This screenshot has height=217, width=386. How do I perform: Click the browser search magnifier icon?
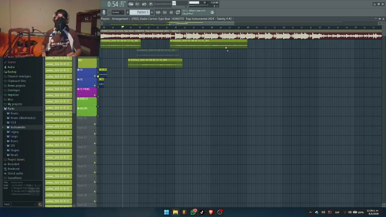click(x=40, y=205)
